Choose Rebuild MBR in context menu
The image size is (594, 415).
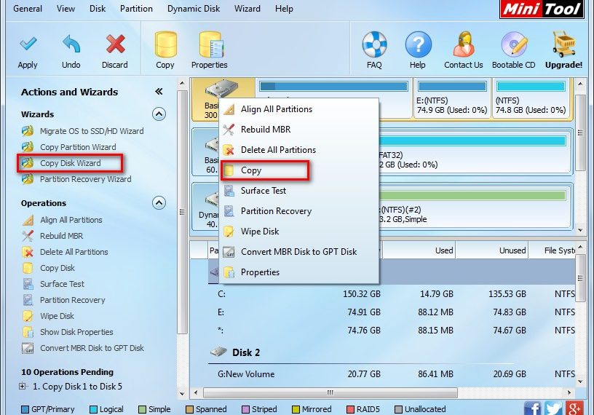pos(299,130)
